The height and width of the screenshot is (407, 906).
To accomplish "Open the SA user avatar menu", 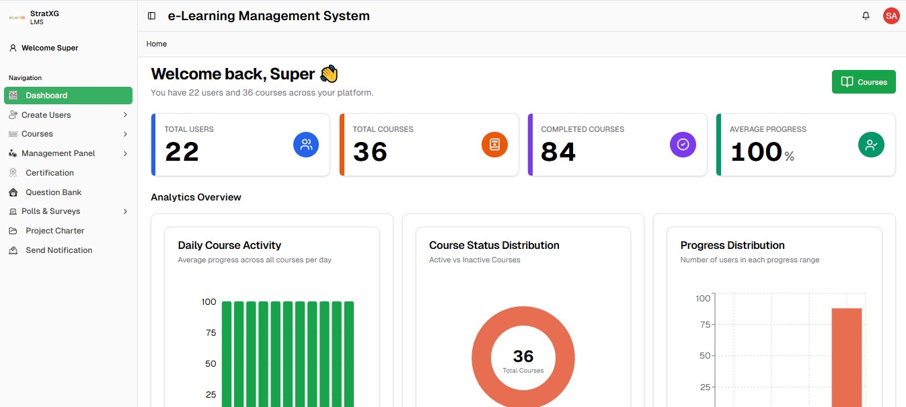I will tap(891, 15).
